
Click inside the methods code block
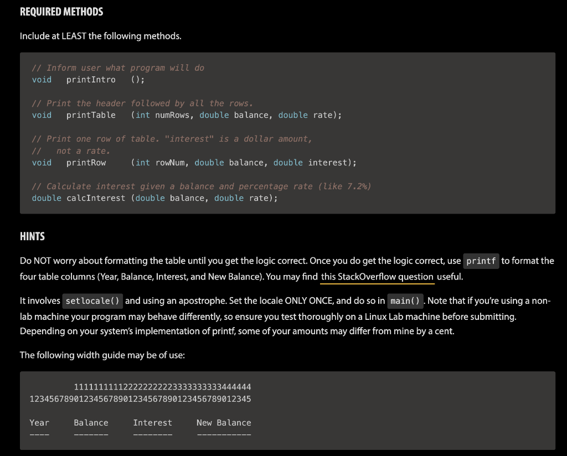pos(288,133)
